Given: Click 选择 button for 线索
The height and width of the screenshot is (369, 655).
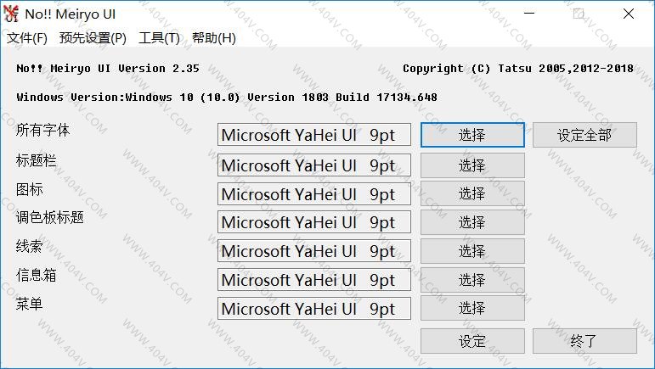Looking at the screenshot, I should coord(472,252).
